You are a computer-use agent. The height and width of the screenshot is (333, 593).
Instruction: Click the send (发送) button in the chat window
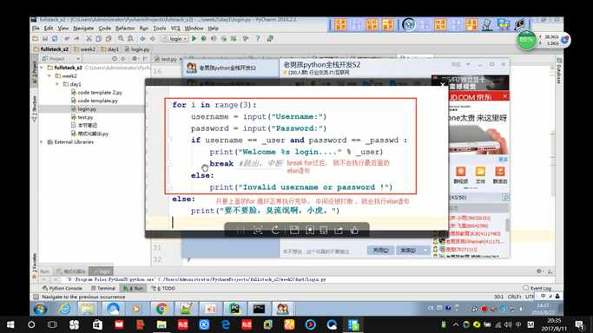[x=409, y=251]
